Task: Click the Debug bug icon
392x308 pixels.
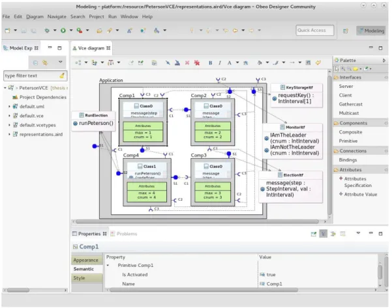Action: point(47,31)
